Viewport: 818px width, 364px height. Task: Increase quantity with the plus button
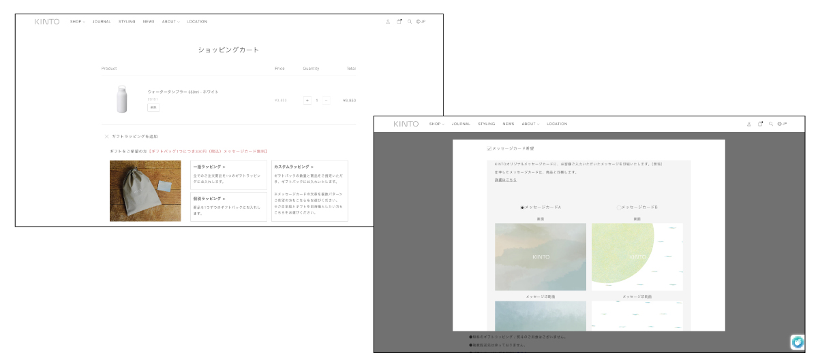[x=307, y=100]
